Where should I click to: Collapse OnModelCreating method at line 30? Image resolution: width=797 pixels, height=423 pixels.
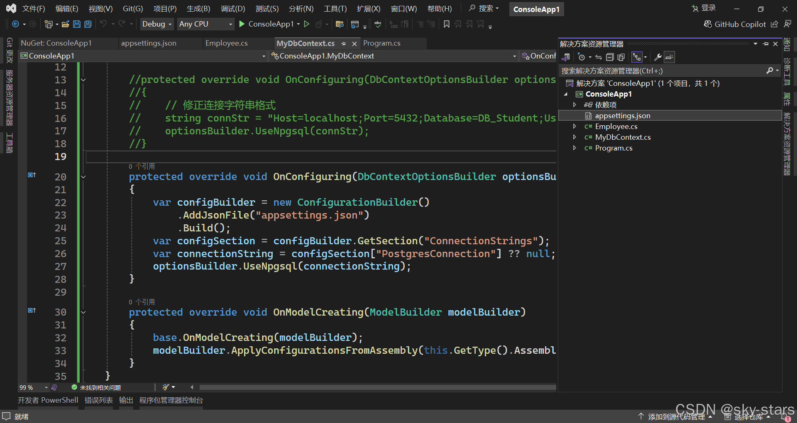(x=83, y=312)
